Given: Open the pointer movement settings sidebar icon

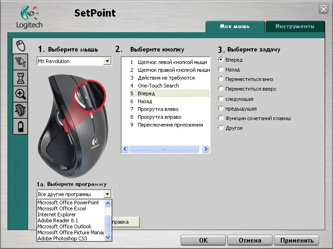Looking at the screenshot, I should [x=20, y=62].
